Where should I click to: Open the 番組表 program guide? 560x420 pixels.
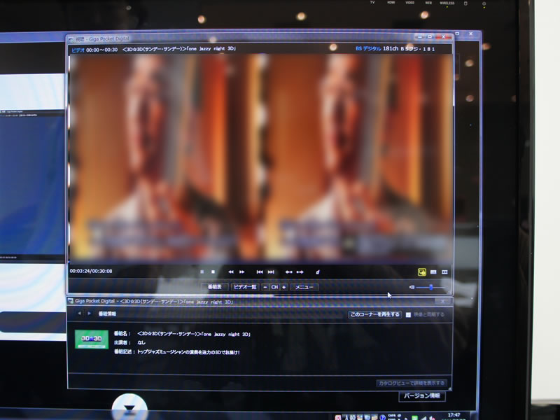point(215,287)
